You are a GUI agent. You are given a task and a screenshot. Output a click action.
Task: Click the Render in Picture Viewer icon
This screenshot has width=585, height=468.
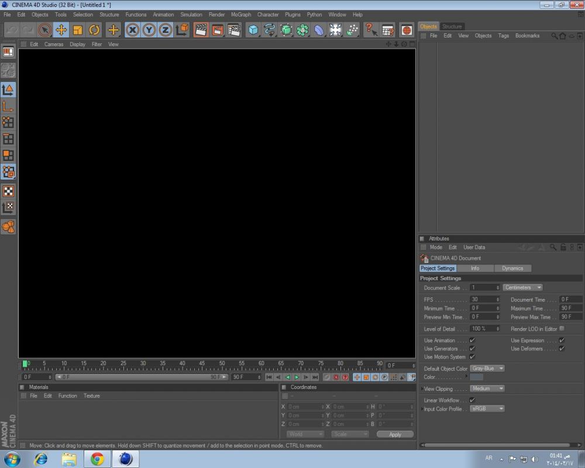[x=218, y=30]
